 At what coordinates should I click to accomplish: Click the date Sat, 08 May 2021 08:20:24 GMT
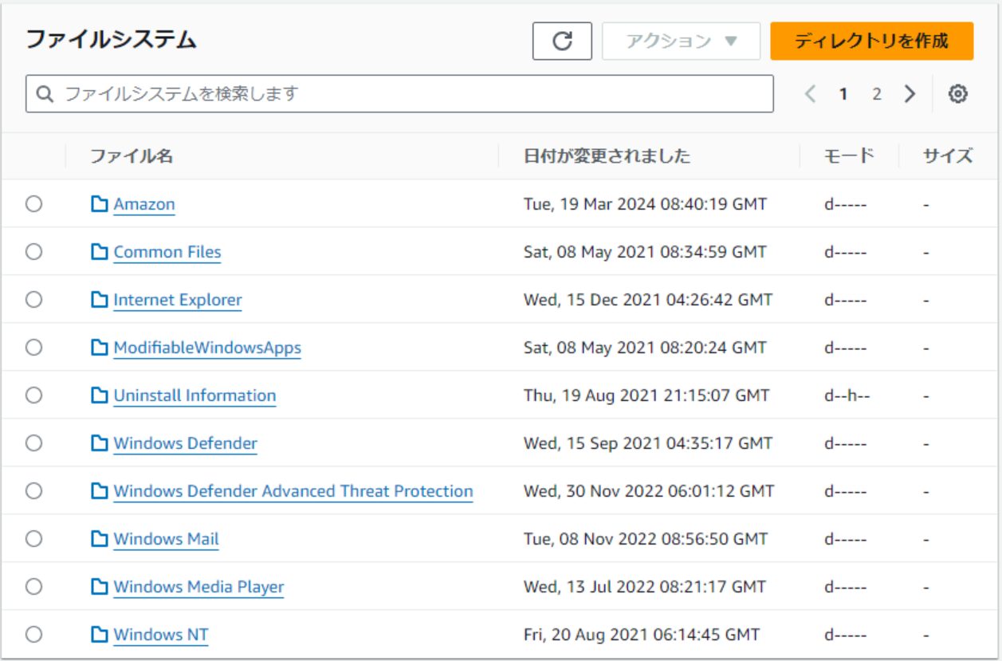645,348
